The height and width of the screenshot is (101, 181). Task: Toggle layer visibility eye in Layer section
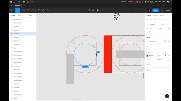coord(169,41)
